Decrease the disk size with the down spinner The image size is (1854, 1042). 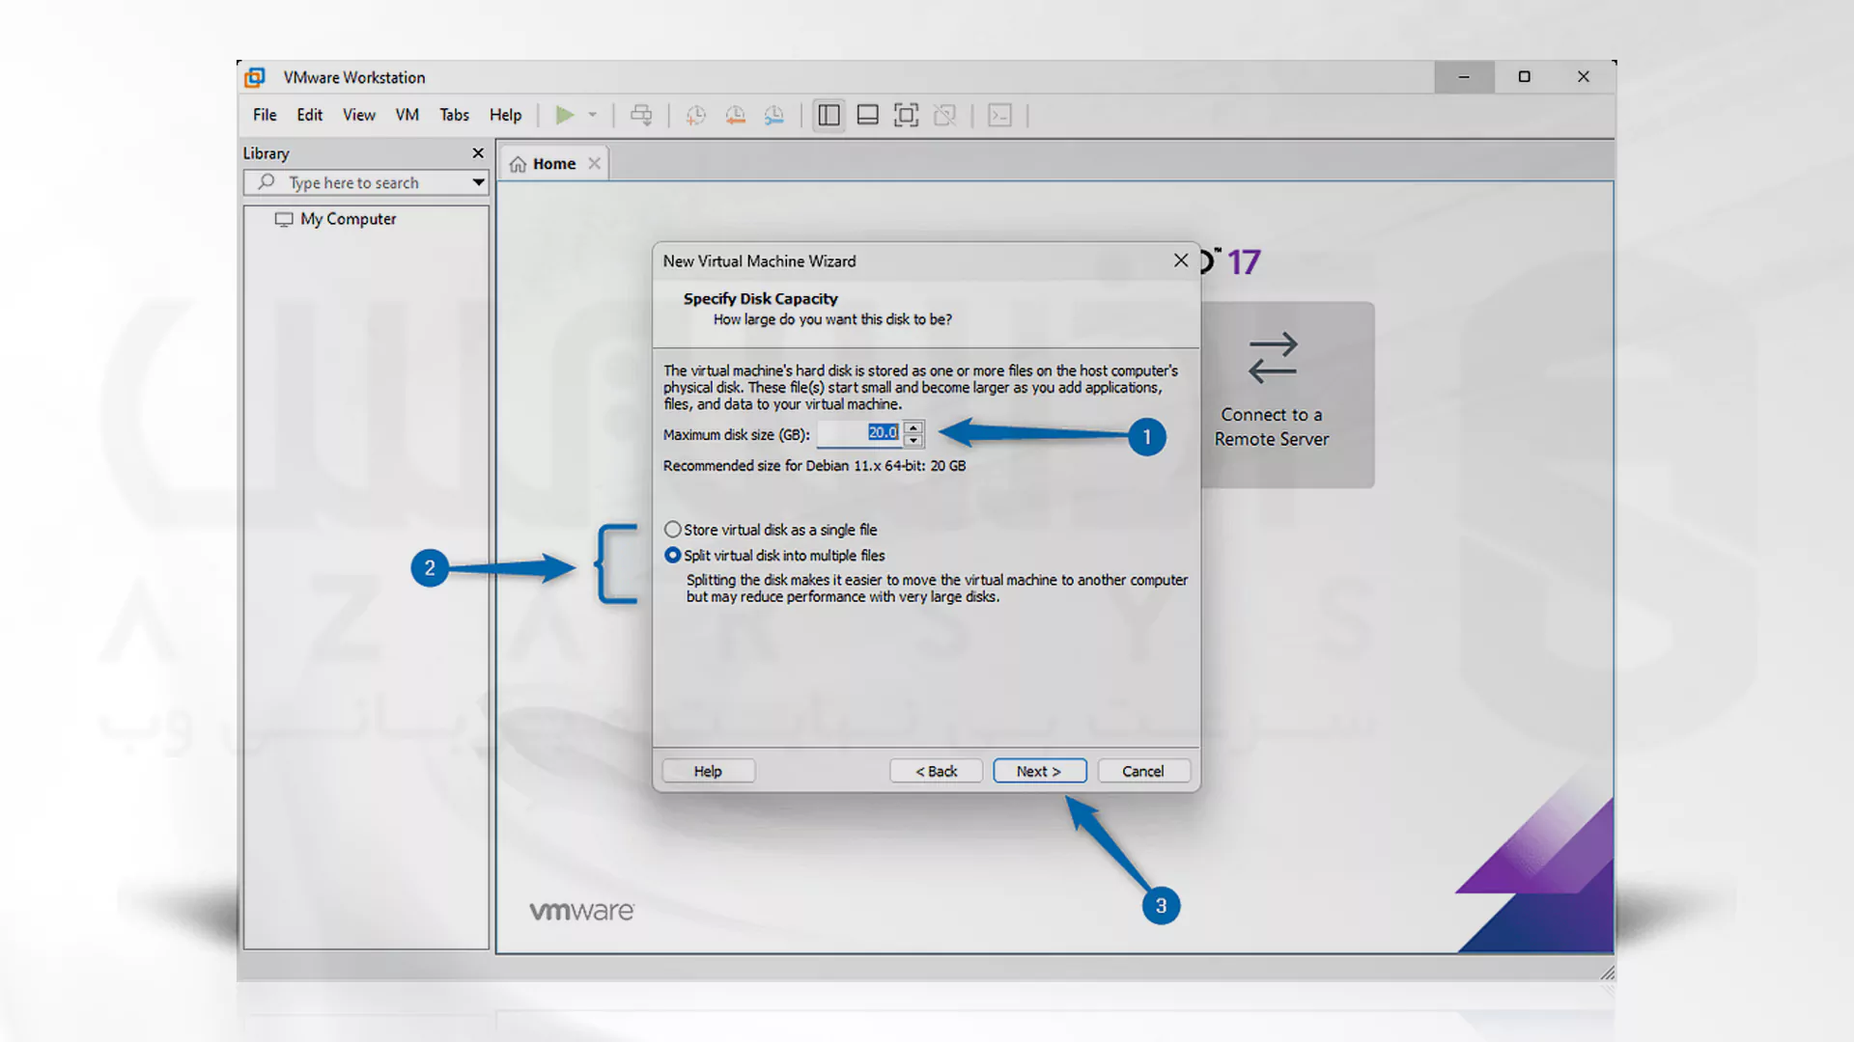click(913, 441)
